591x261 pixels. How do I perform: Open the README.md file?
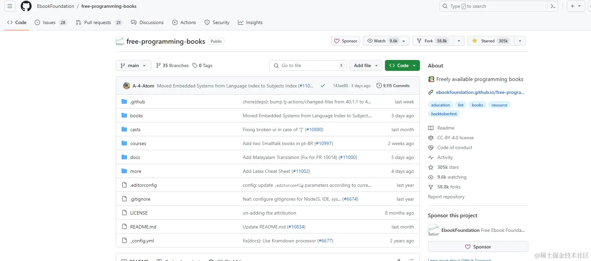click(x=143, y=227)
